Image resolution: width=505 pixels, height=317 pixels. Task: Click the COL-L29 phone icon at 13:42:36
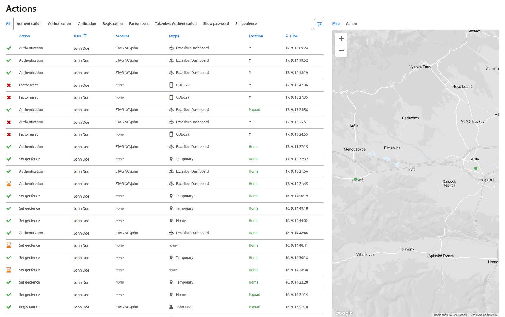(x=171, y=85)
